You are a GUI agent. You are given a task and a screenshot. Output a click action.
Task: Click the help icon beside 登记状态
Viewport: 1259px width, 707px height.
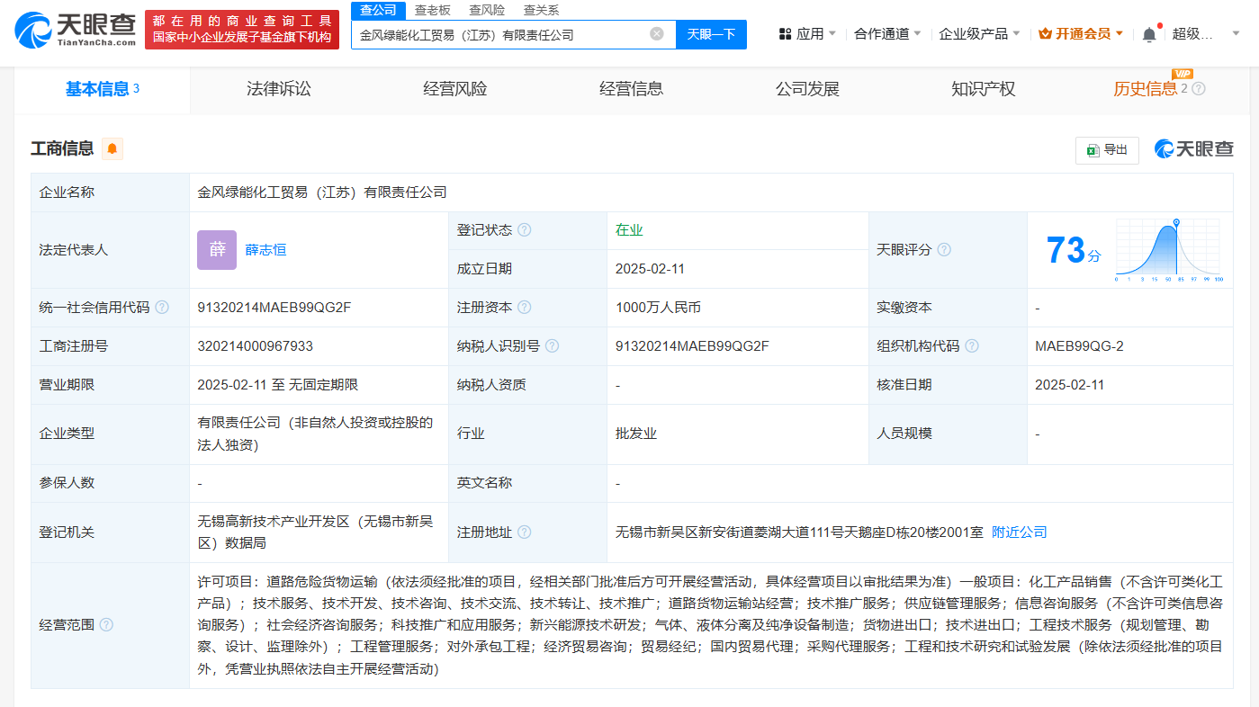pyautogui.click(x=521, y=229)
